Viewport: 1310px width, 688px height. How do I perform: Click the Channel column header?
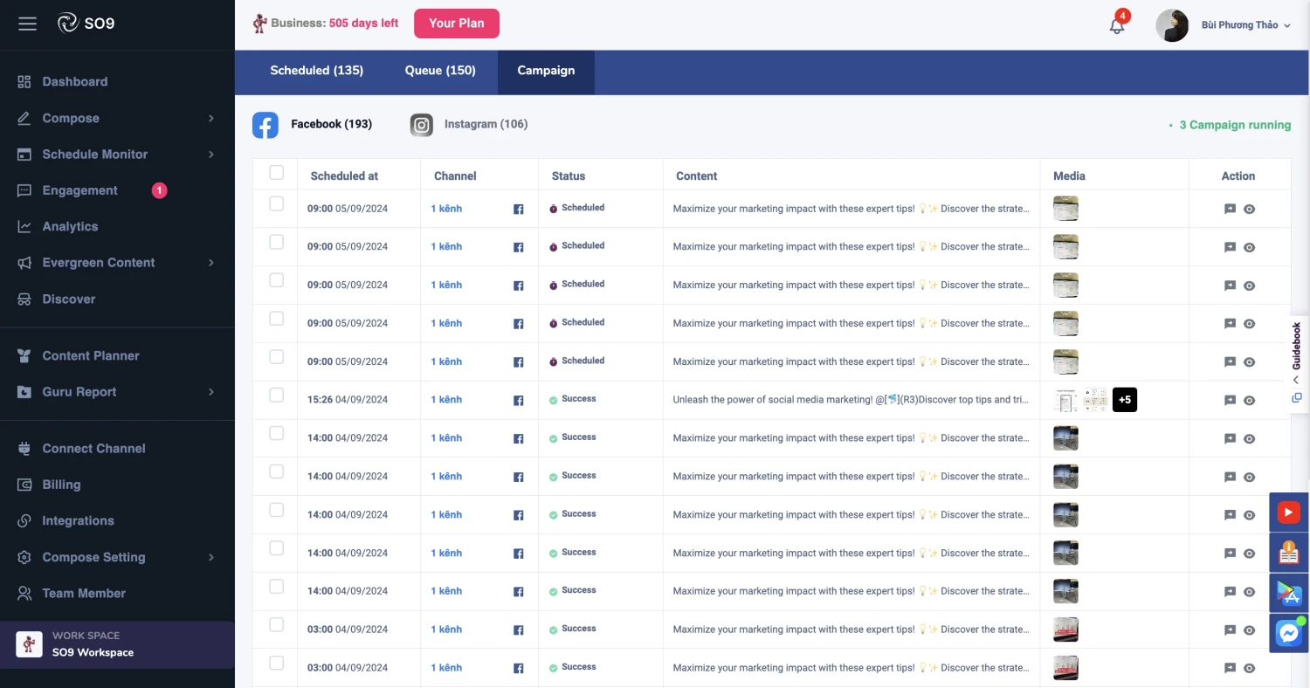(455, 175)
